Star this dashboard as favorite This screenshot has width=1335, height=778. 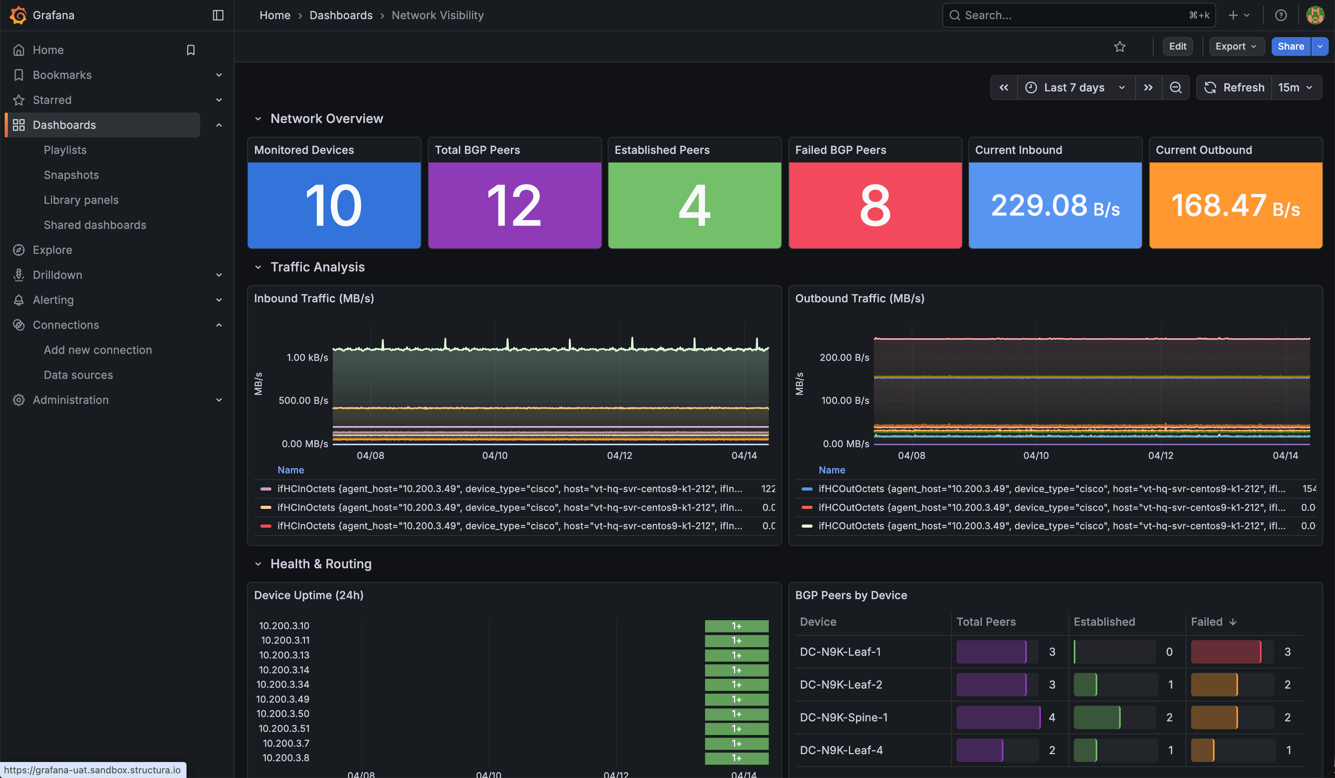click(1120, 46)
